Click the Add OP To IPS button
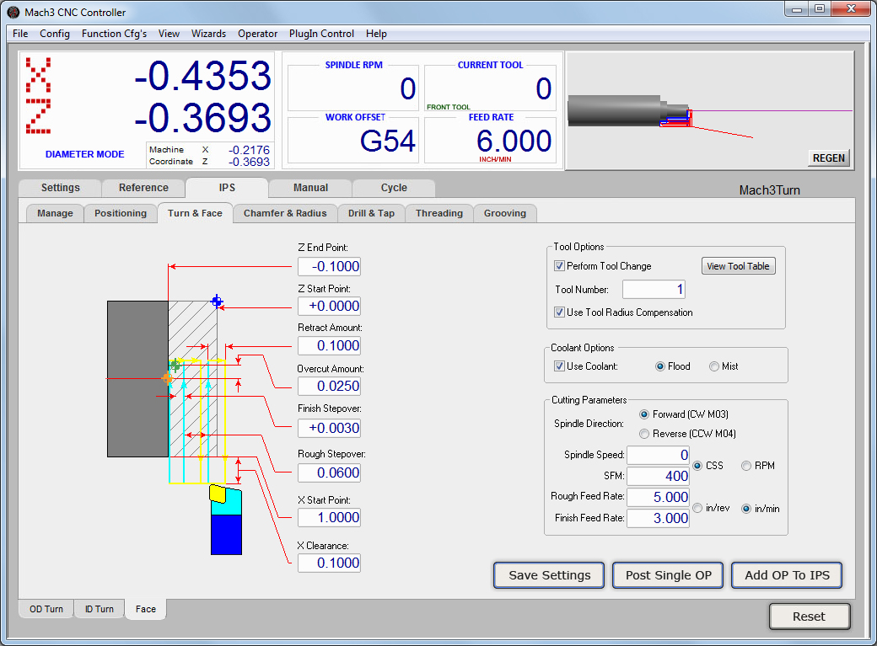This screenshot has width=877, height=646. [x=787, y=575]
